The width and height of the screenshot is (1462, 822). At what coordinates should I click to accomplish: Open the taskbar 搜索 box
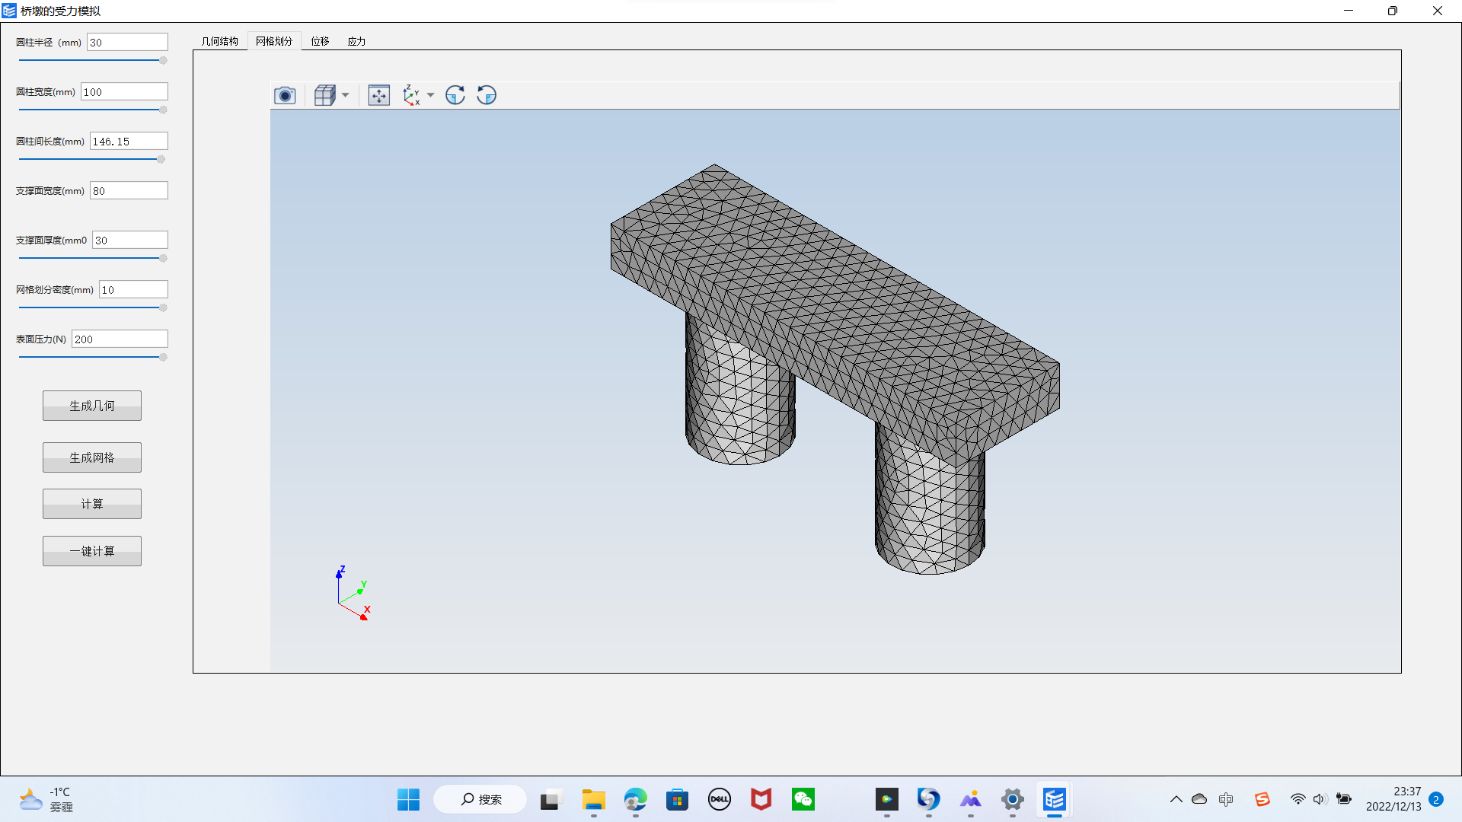(x=480, y=799)
